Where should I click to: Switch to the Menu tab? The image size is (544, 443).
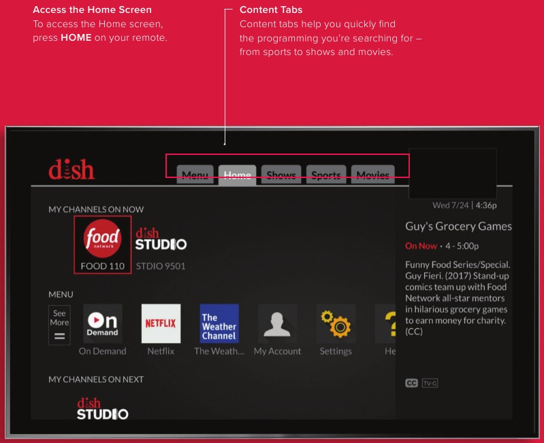[x=195, y=175]
